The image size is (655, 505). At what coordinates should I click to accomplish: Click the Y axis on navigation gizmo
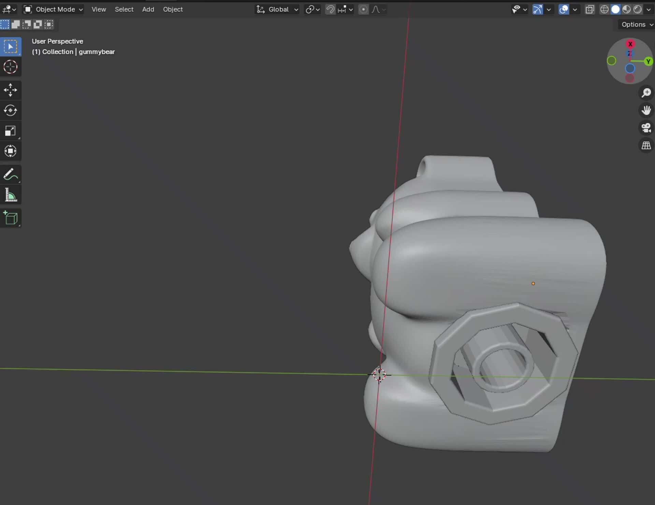648,61
